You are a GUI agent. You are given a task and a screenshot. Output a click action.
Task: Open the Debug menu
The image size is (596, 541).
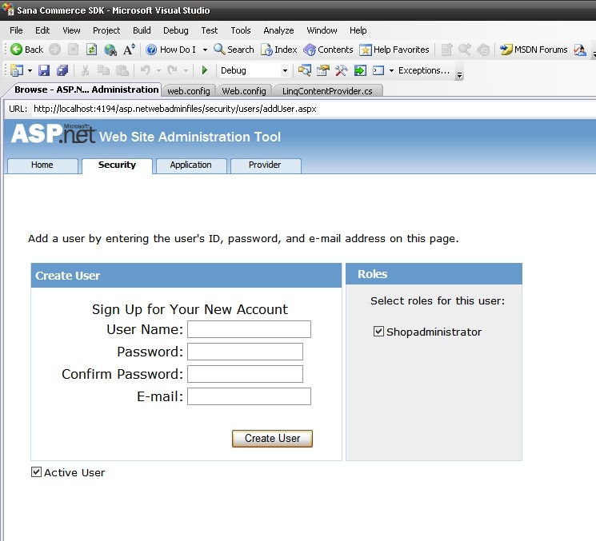tap(176, 30)
